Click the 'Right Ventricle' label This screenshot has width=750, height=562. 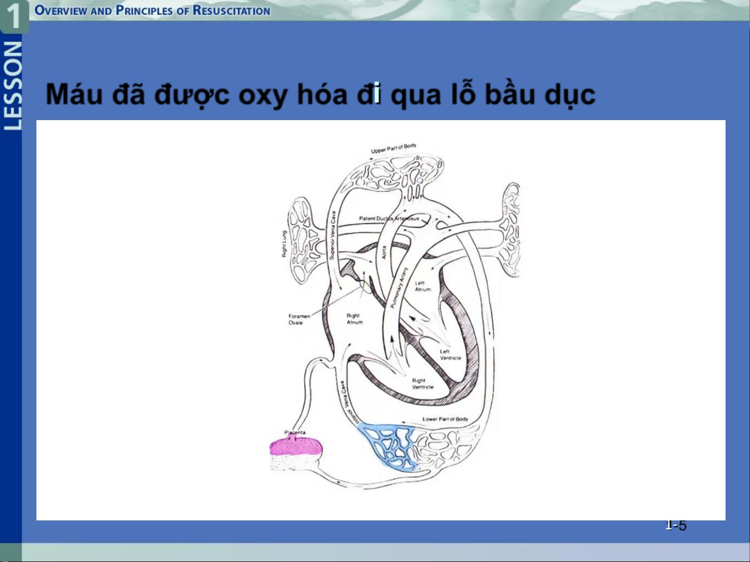pos(423,384)
